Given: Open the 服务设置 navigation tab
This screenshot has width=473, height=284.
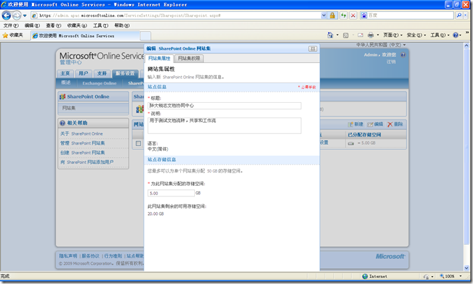Looking at the screenshot, I should [125, 74].
